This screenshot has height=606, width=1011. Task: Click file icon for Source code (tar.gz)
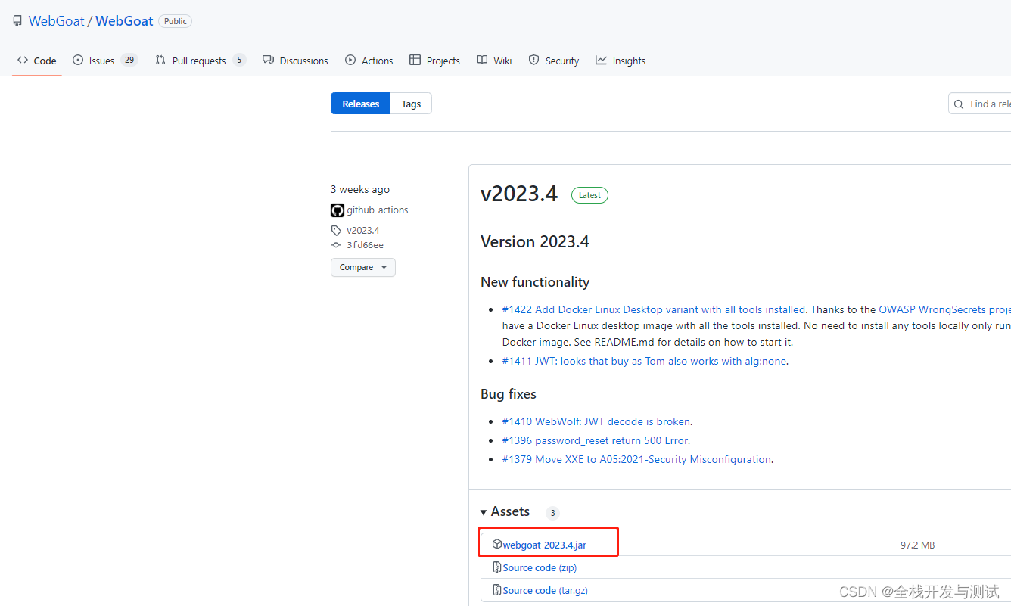point(497,590)
